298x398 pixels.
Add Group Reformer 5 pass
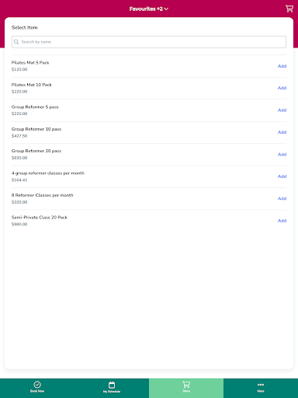[282, 110]
